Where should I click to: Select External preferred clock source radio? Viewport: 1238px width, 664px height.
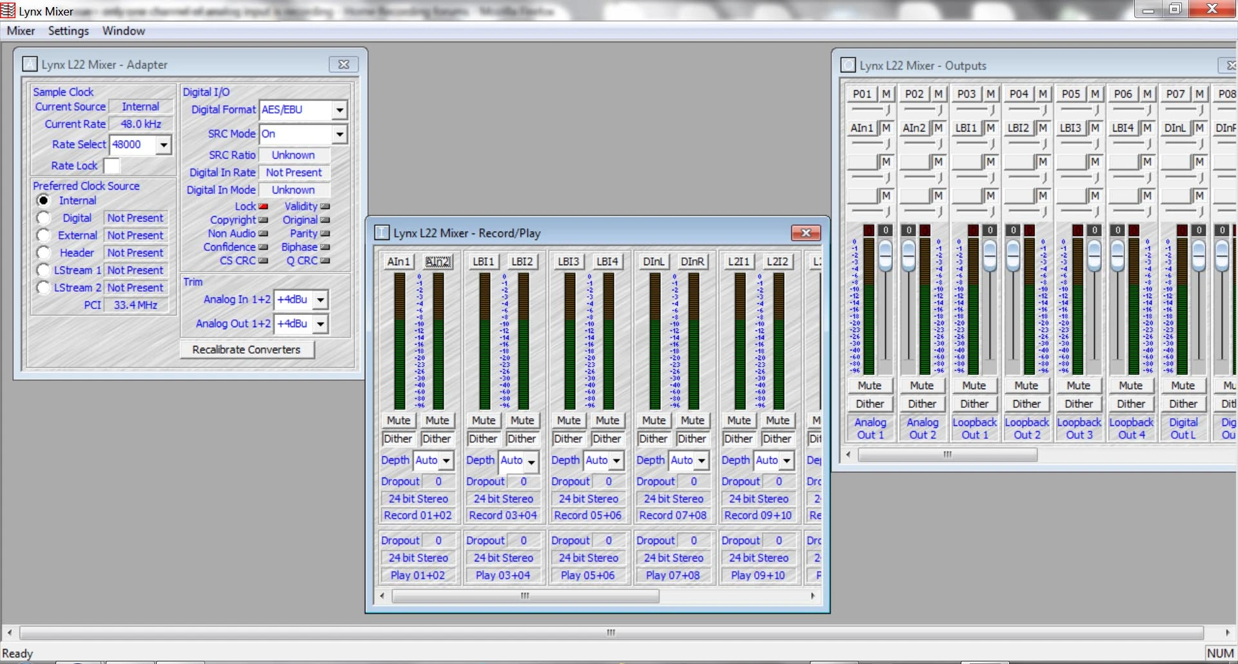click(x=43, y=236)
